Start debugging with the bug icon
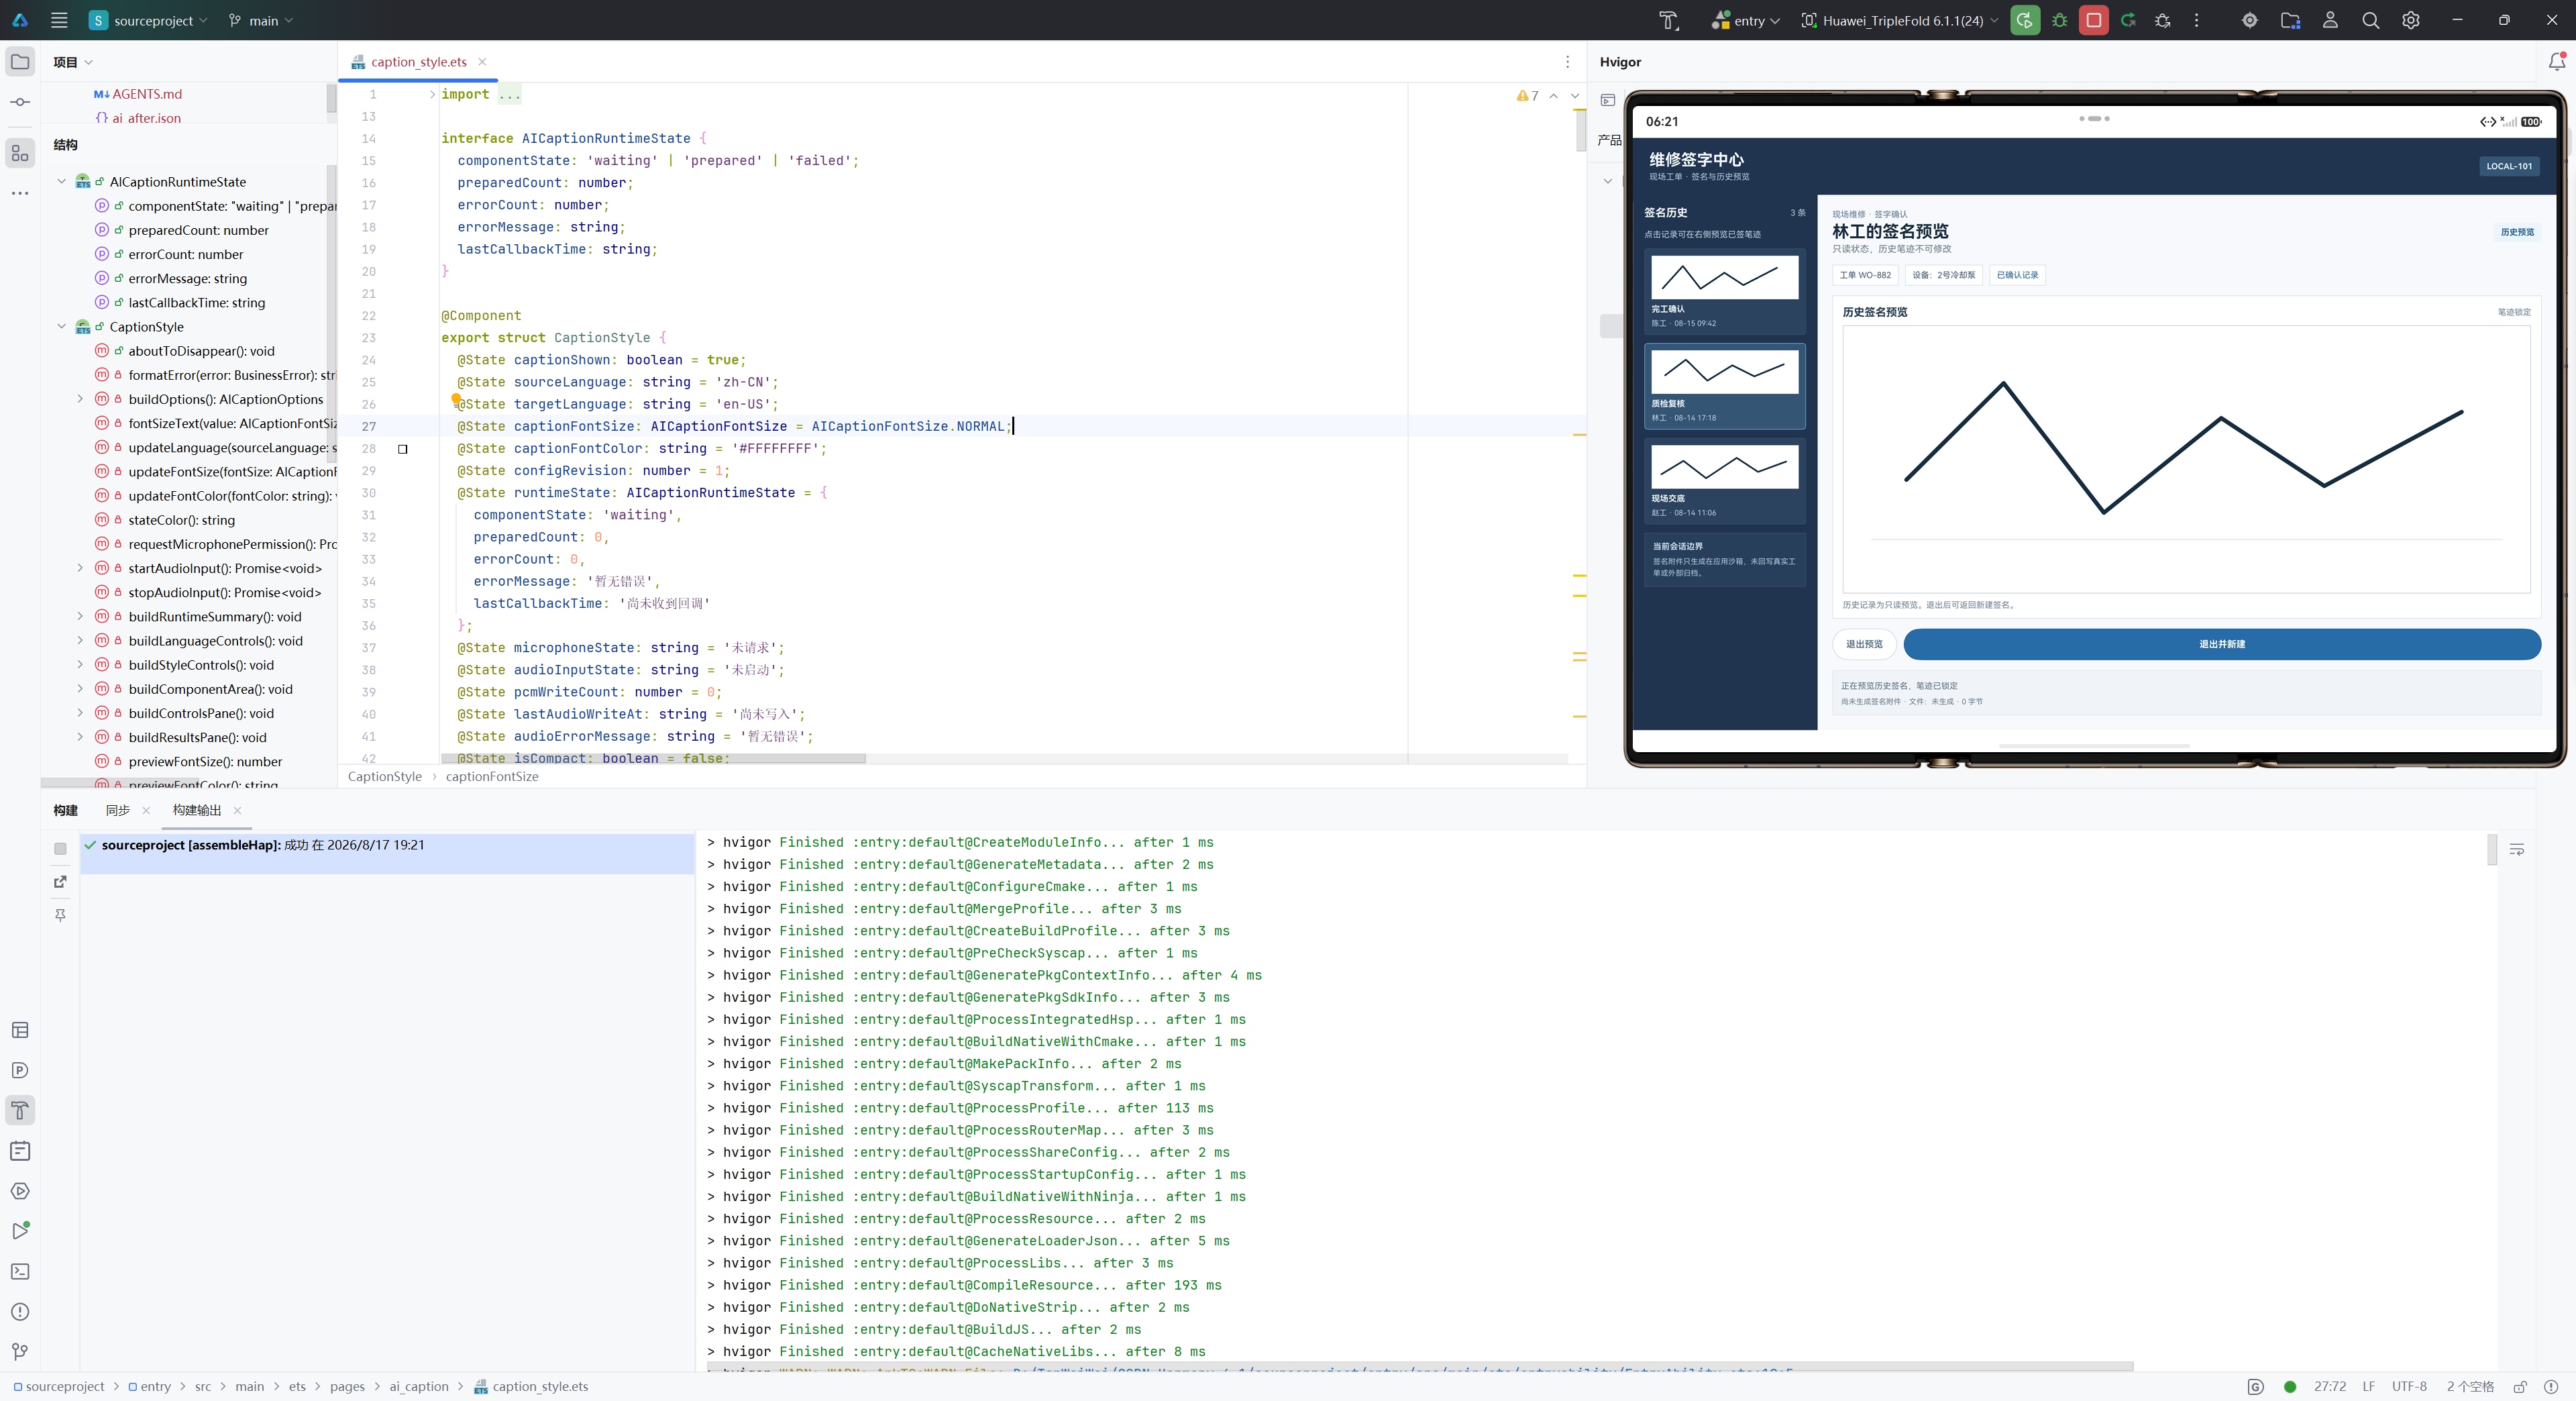The width and height of the screenshot is (2576, 1401). 2059,20
